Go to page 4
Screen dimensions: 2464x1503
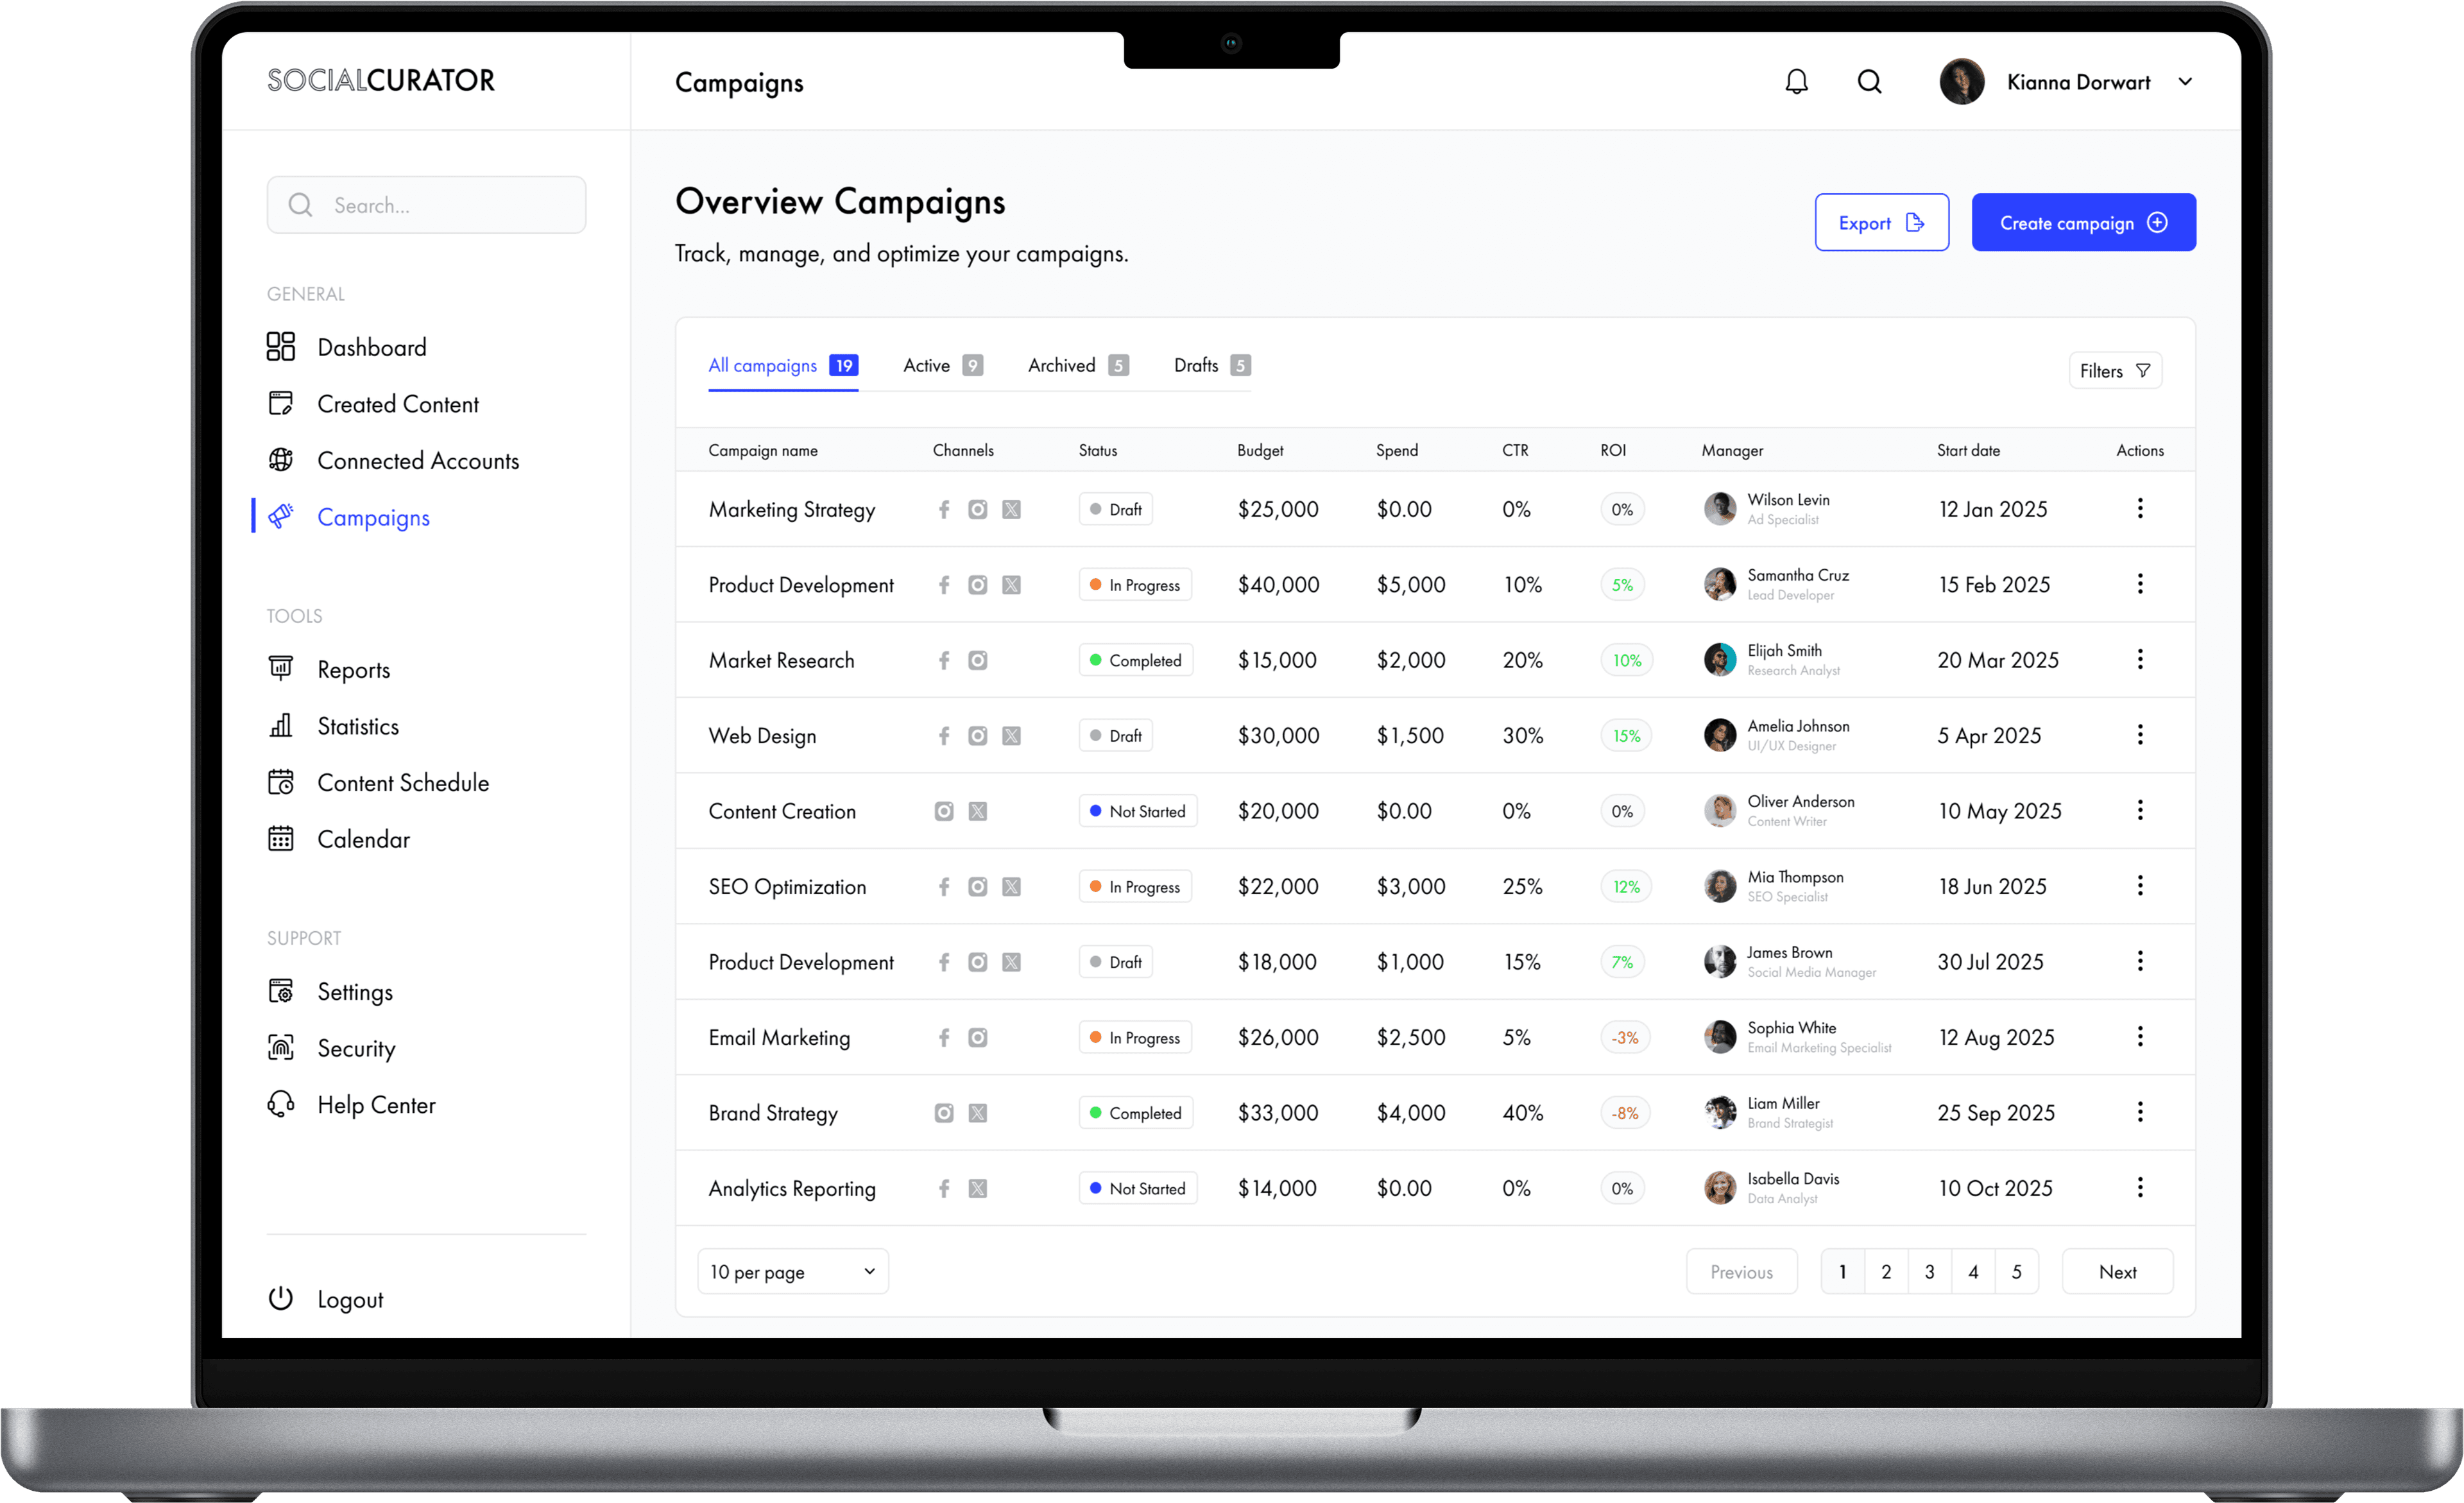tap(1973, 1272)
